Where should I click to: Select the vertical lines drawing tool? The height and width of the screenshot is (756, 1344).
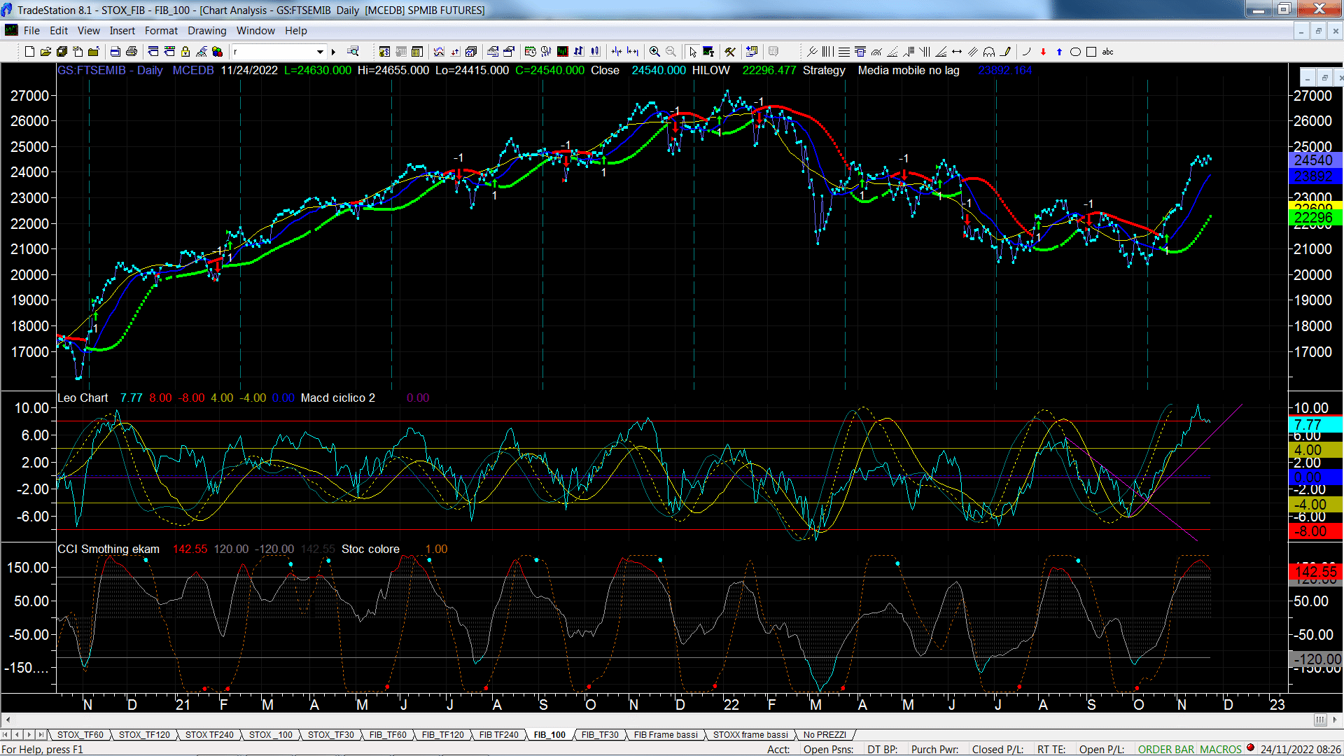point(828,52)
